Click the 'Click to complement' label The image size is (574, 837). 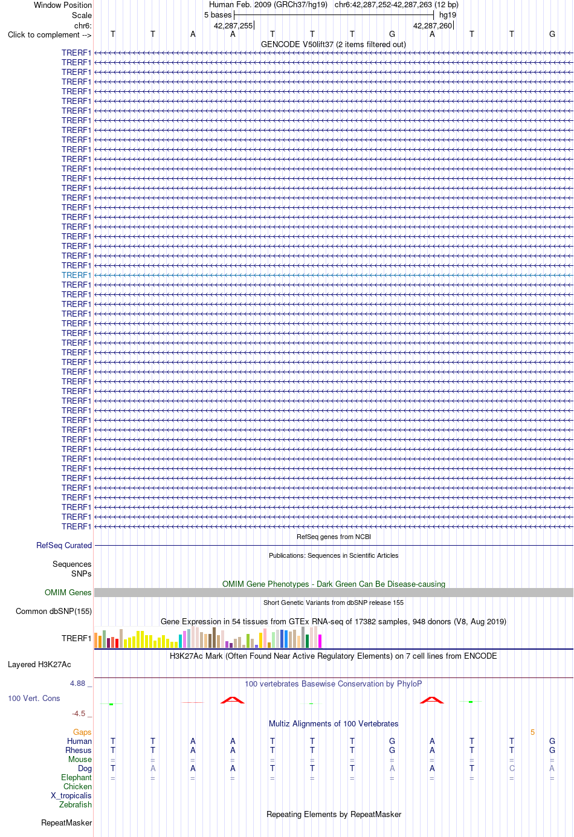50,35
